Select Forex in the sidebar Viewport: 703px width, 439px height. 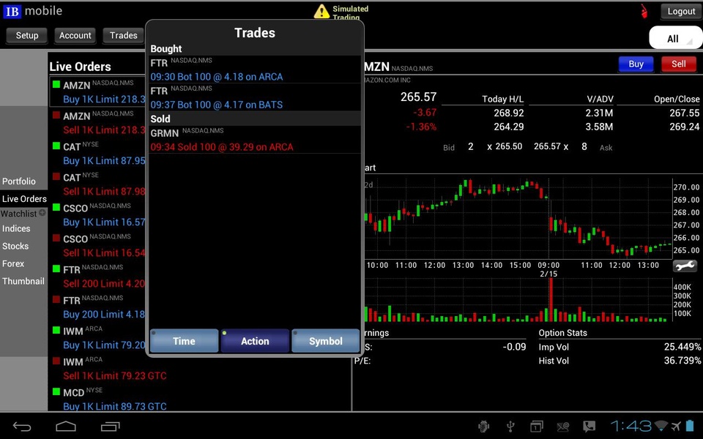[x=13, y=263]
